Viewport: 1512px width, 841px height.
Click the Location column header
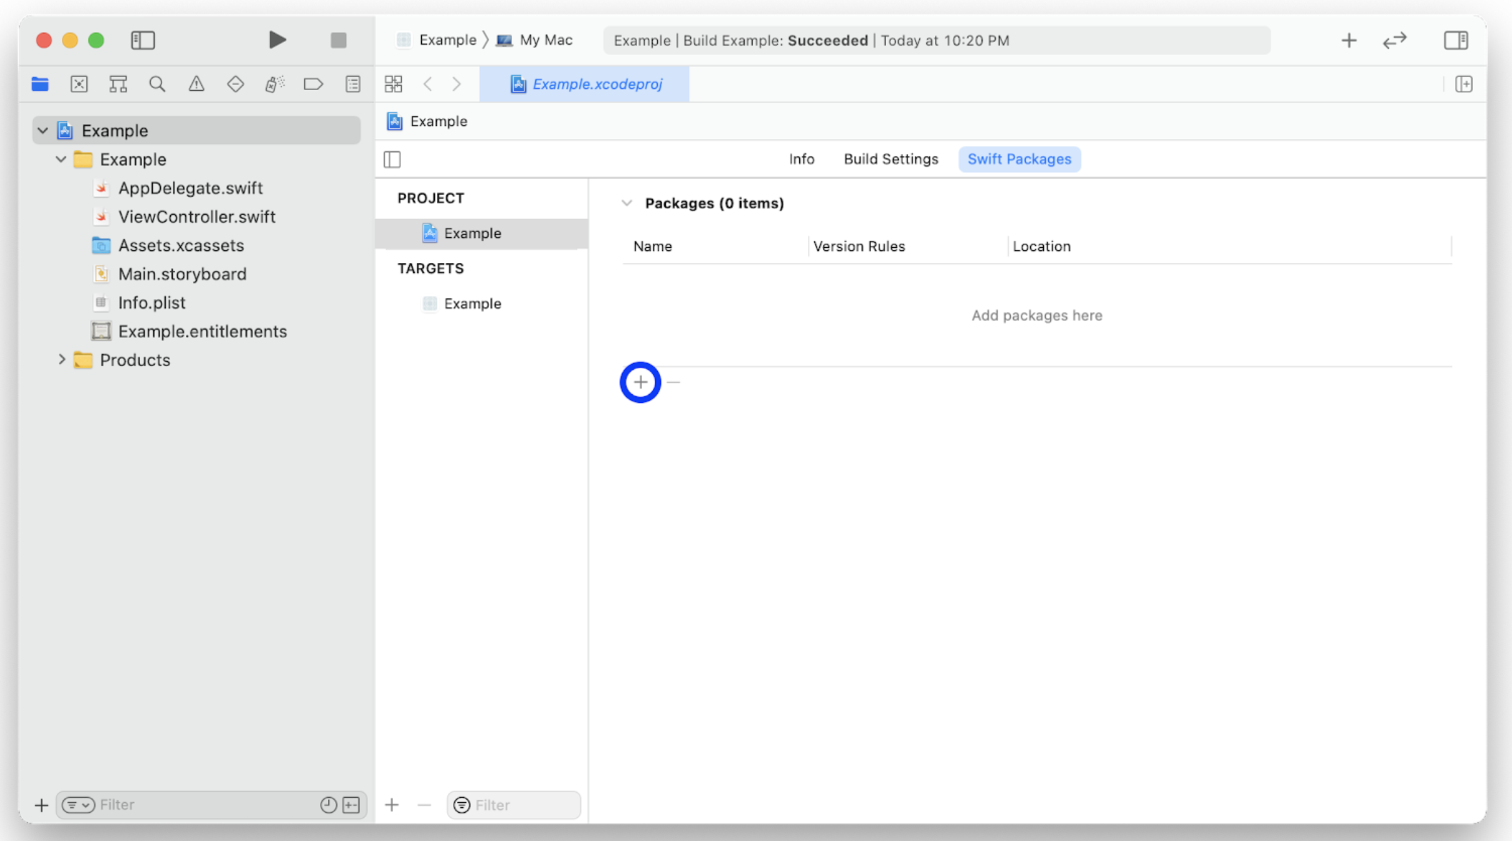pos(1041,246)
